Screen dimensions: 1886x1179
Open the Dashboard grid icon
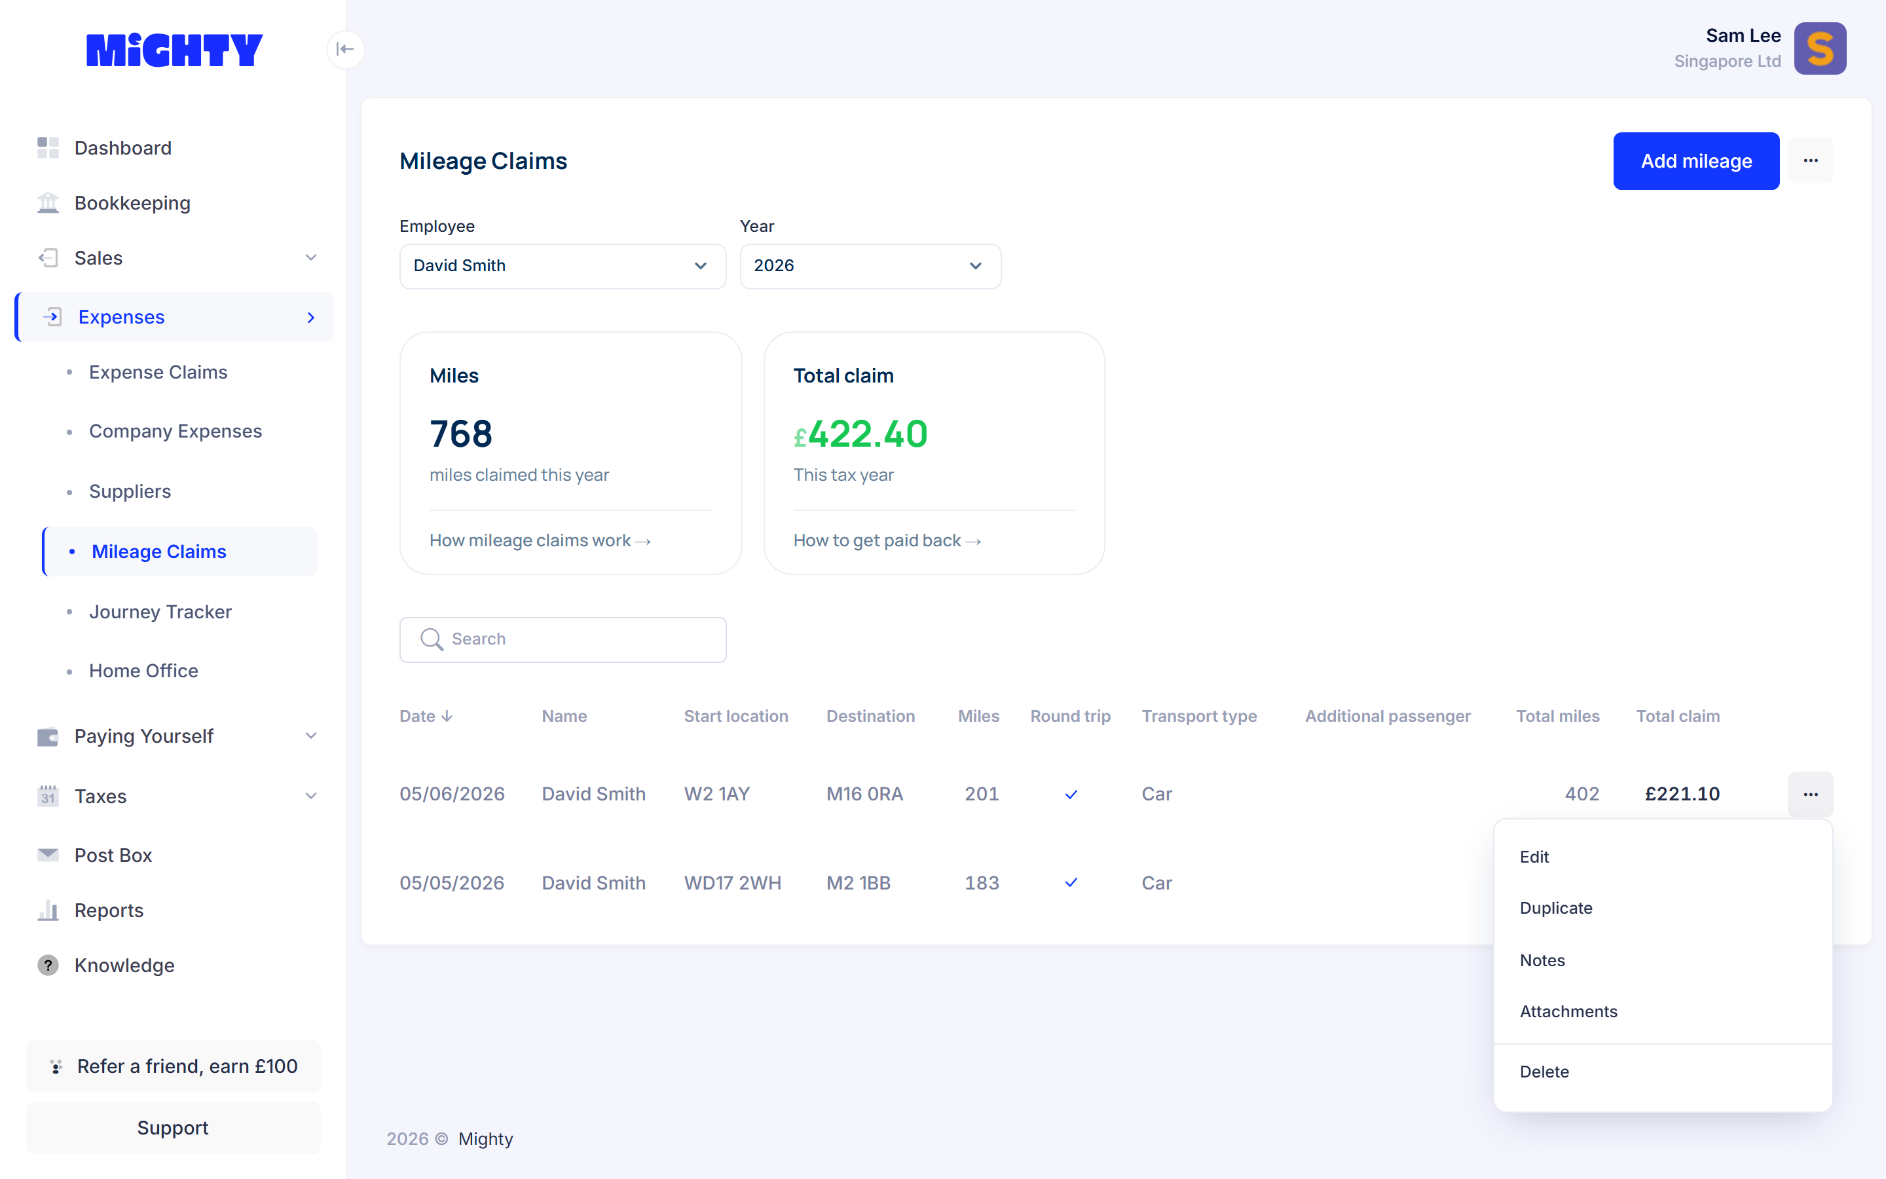tap(48, 147)
